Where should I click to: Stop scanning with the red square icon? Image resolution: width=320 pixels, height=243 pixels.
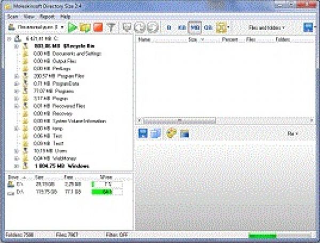tap(98, 27)
